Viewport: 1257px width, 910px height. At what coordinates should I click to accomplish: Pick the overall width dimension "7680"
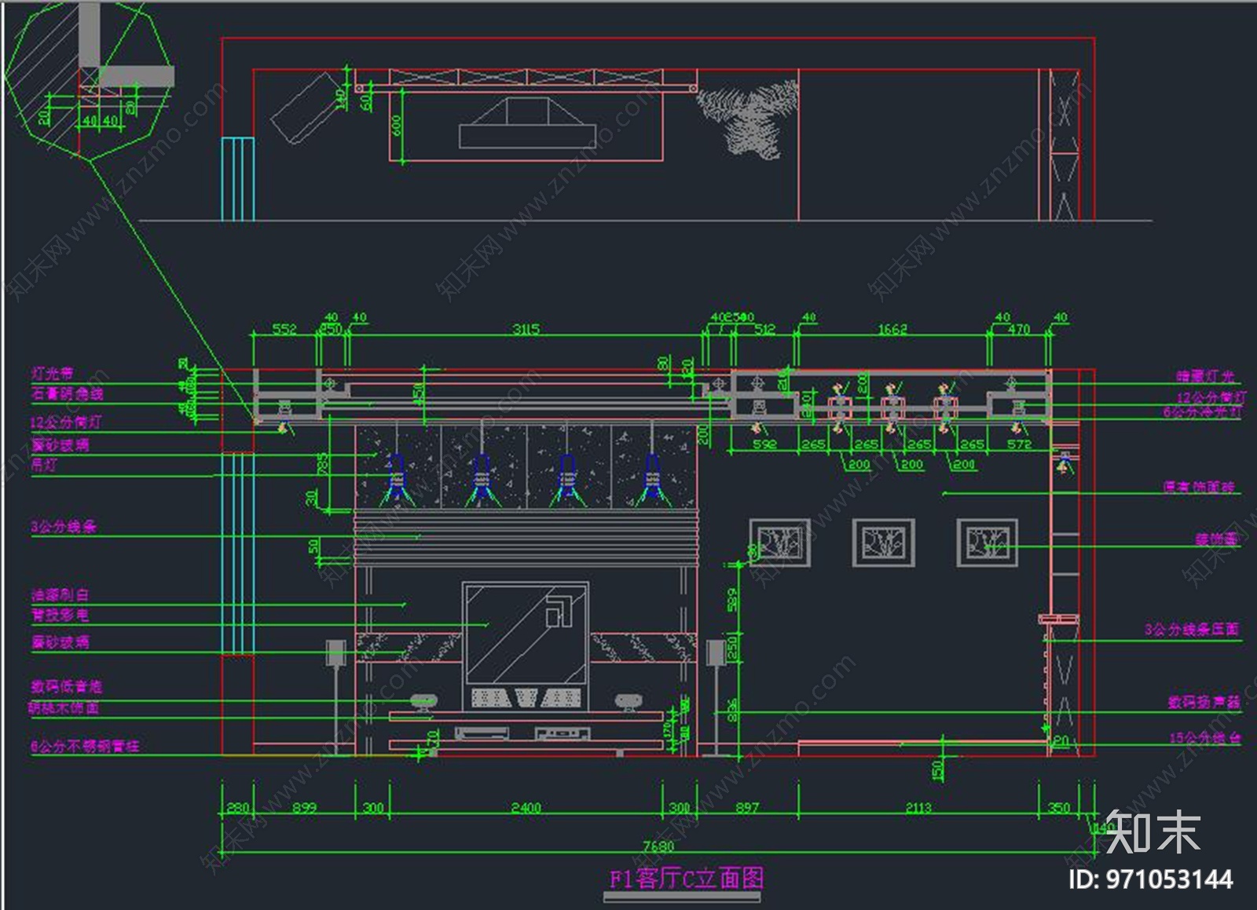(x=658, y=846)
